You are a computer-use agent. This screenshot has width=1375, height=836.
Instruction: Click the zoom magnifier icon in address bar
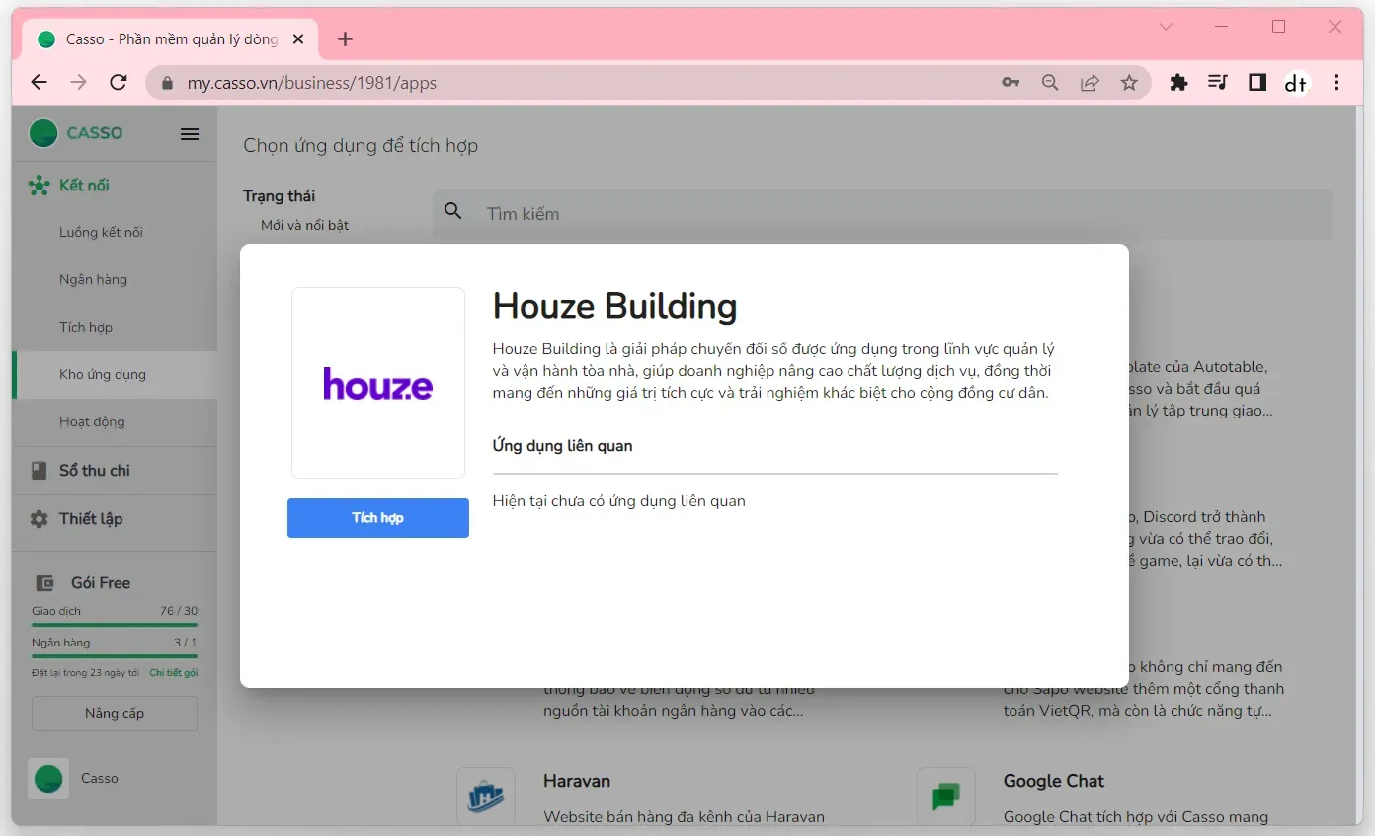1050,83
